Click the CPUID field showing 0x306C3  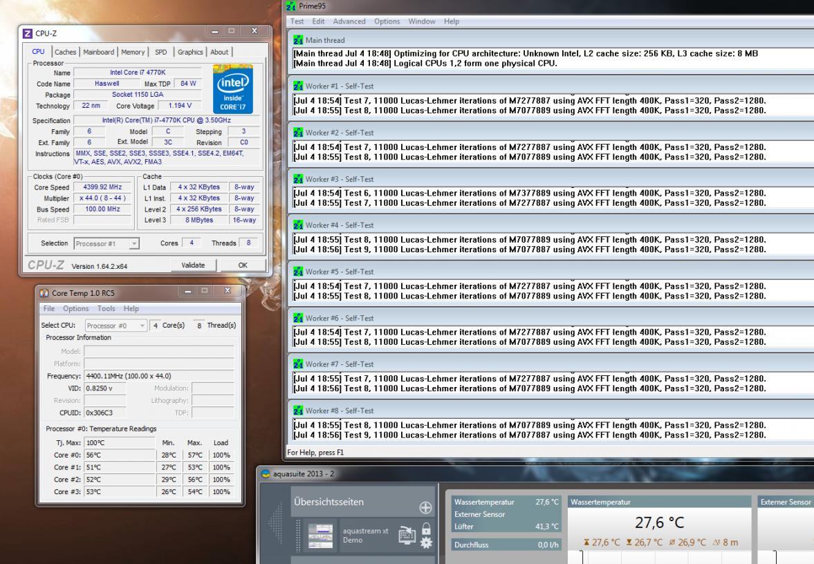click(x=105, y=413)
